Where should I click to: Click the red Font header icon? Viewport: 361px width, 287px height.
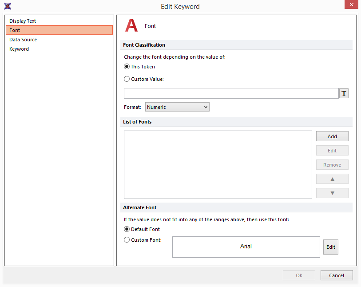pos(131,26)
